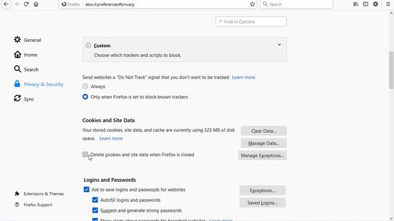Click the General gear icon
Screen dimensions: 394x221
tap(17, 39)
